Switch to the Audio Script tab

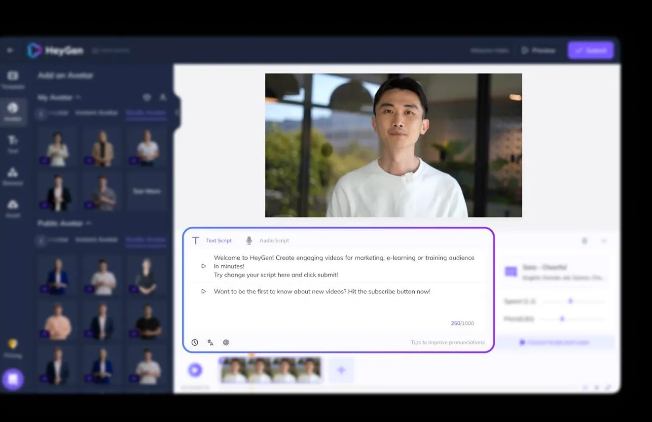point(274,241)
